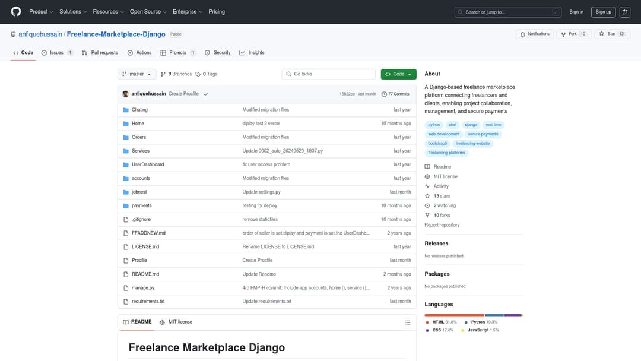Select the freelancing-website topic tag
Image resolution: width=641 pixels, height=361 pixels.
click(x=472, y=144)
